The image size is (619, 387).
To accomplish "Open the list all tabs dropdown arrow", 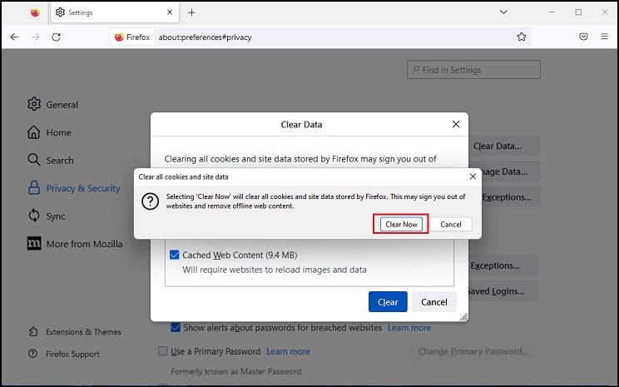I will pyautogui.click(x=503, y=12).
